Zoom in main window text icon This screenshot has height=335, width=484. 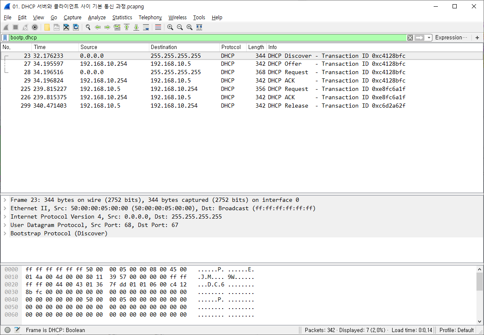click(x=170, y=28)
